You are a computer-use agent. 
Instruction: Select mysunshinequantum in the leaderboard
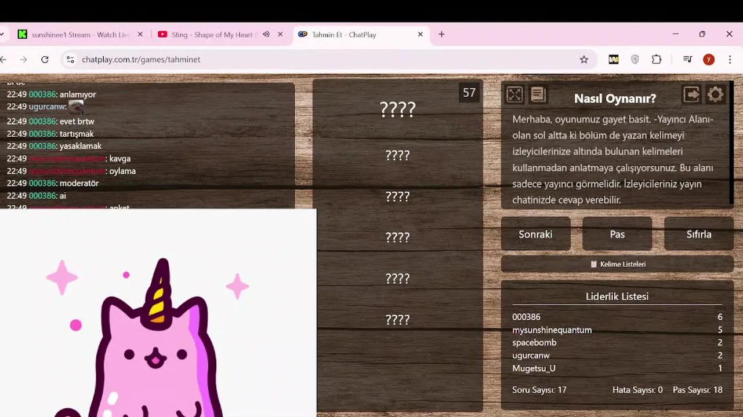552,330
